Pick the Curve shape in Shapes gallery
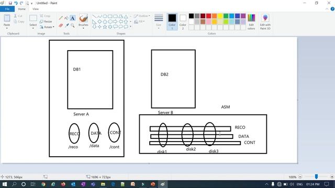Viewport: 335px width, 188px height. 99,16
